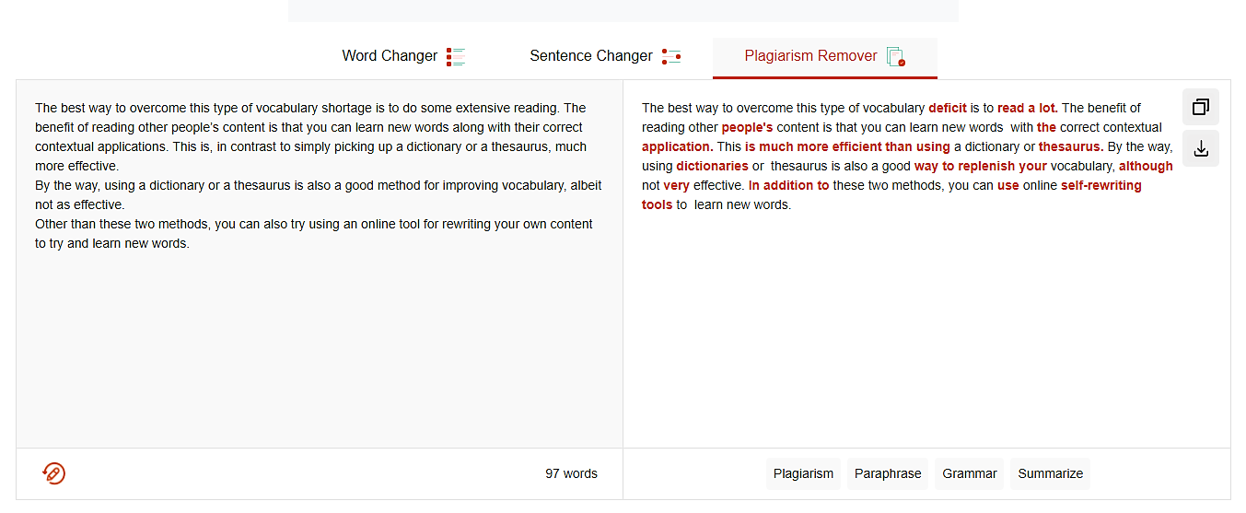Click the Summarize button

(x=1050, y=473)
